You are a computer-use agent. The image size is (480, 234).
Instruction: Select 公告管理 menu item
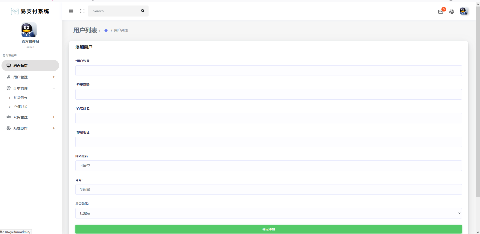[x=30, y=117]
